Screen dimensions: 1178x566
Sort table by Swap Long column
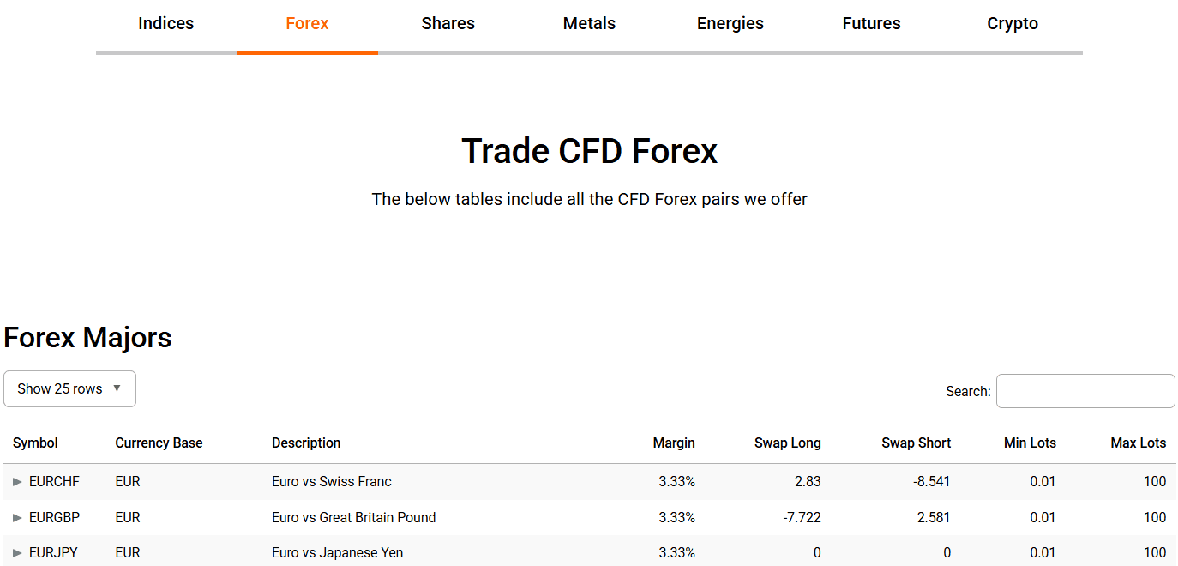pyautogui.click(x=787, y=443)
